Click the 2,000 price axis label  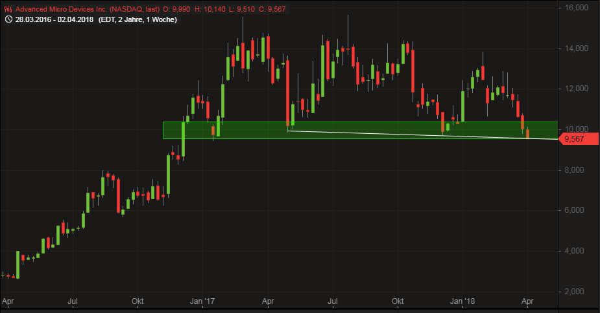point(576,292)
